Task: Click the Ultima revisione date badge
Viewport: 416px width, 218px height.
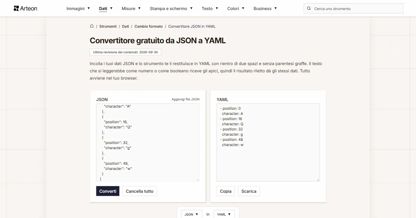Action: (x=125, y=52)
